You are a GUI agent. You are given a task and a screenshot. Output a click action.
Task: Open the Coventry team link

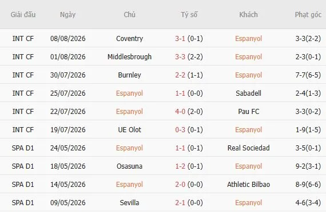[129, 39]
